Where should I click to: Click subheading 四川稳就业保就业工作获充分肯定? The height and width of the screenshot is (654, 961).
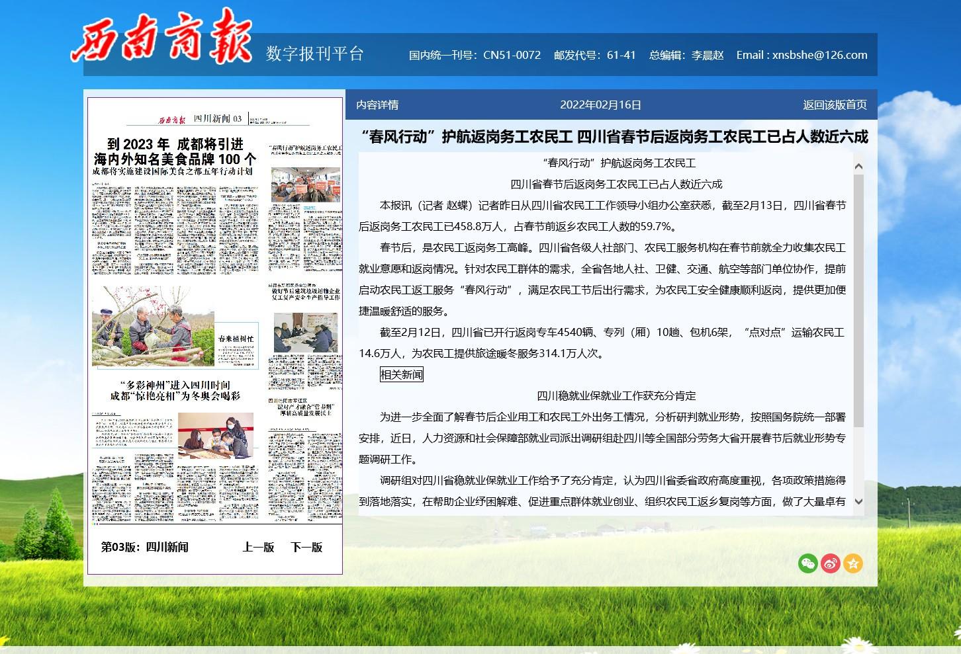tap(616, 395)
